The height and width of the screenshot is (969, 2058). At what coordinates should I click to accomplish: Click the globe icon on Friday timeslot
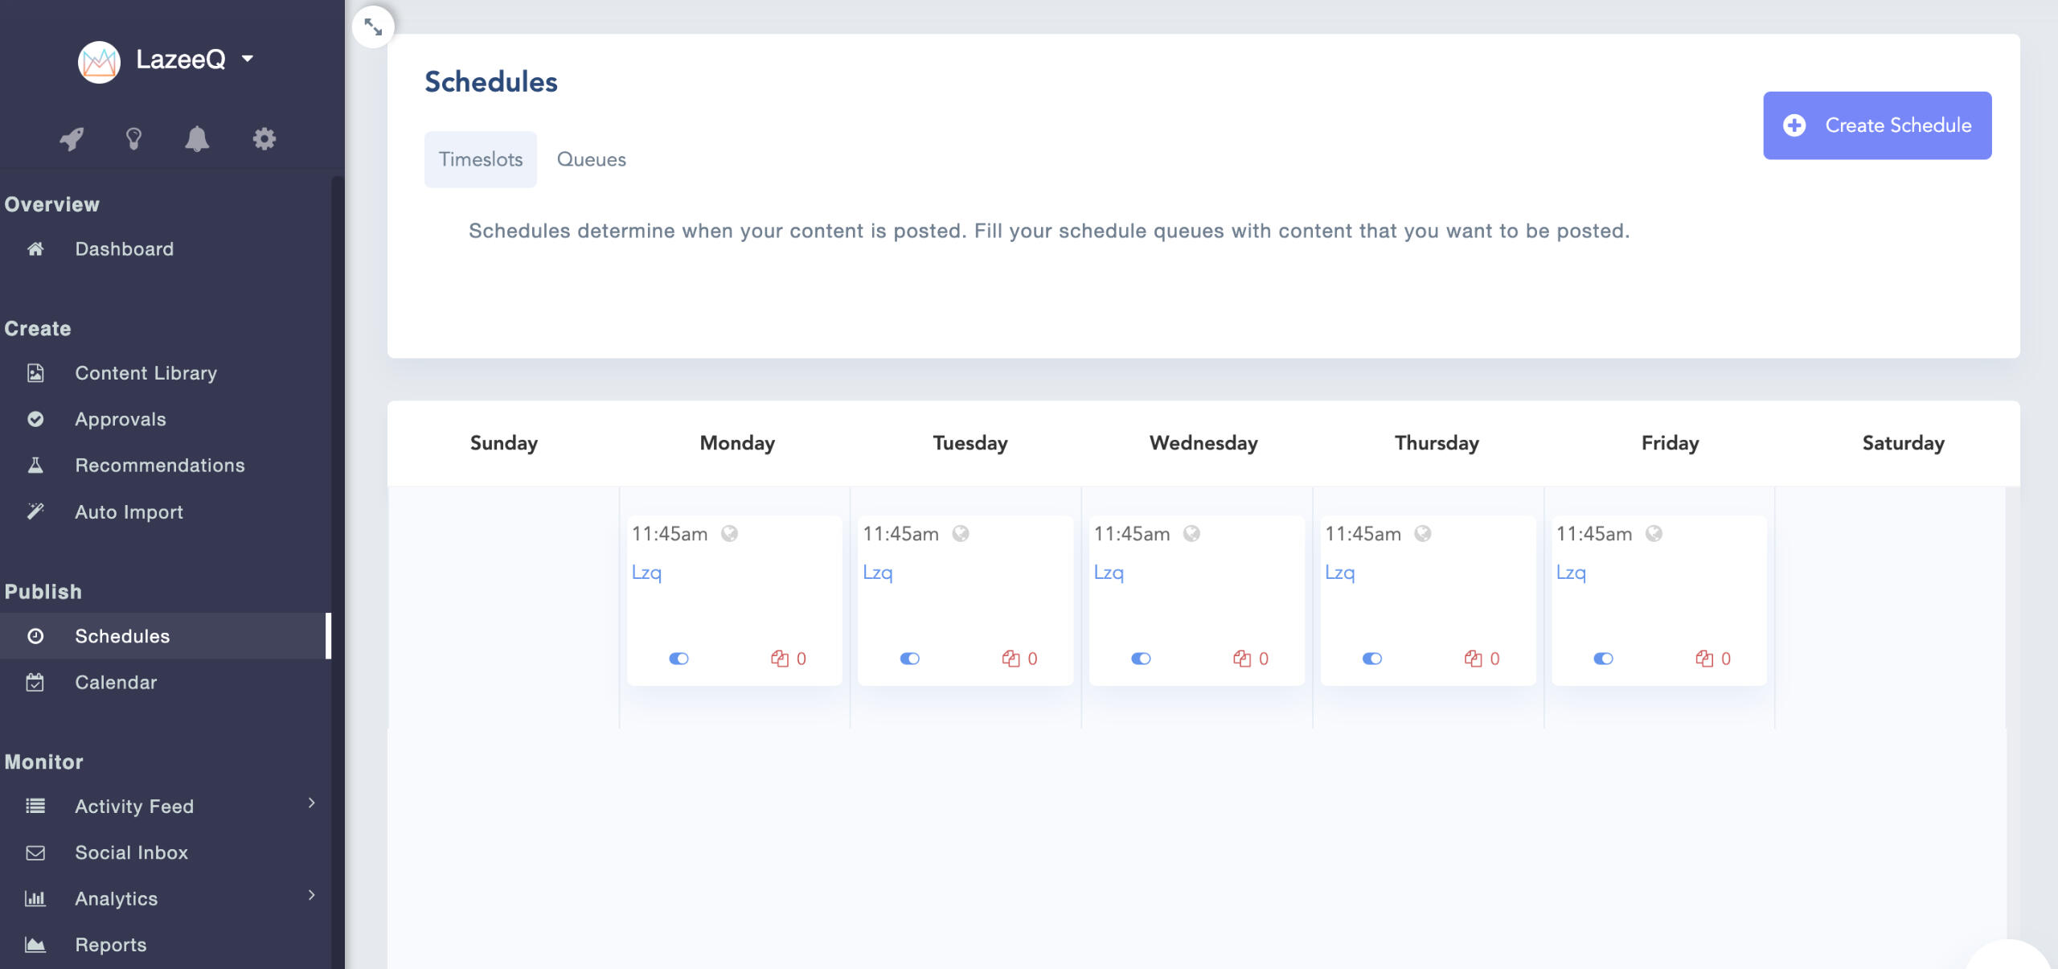[x=1654, y=533]
